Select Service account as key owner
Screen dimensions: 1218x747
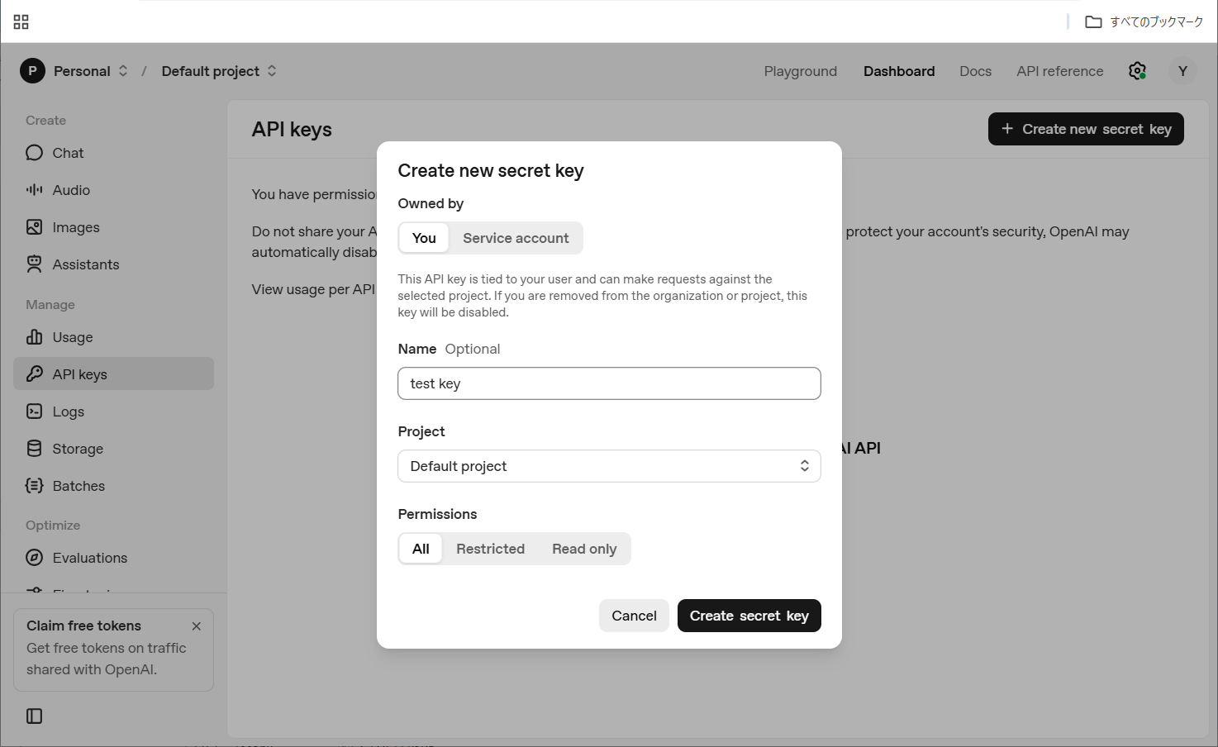516,238
